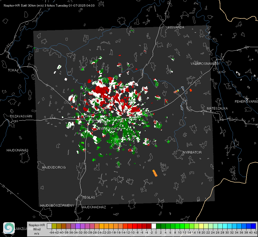Viewport: 258px width, 237px height.
Task: Click the KISVÁRDA city label
Action: point(176,27)
